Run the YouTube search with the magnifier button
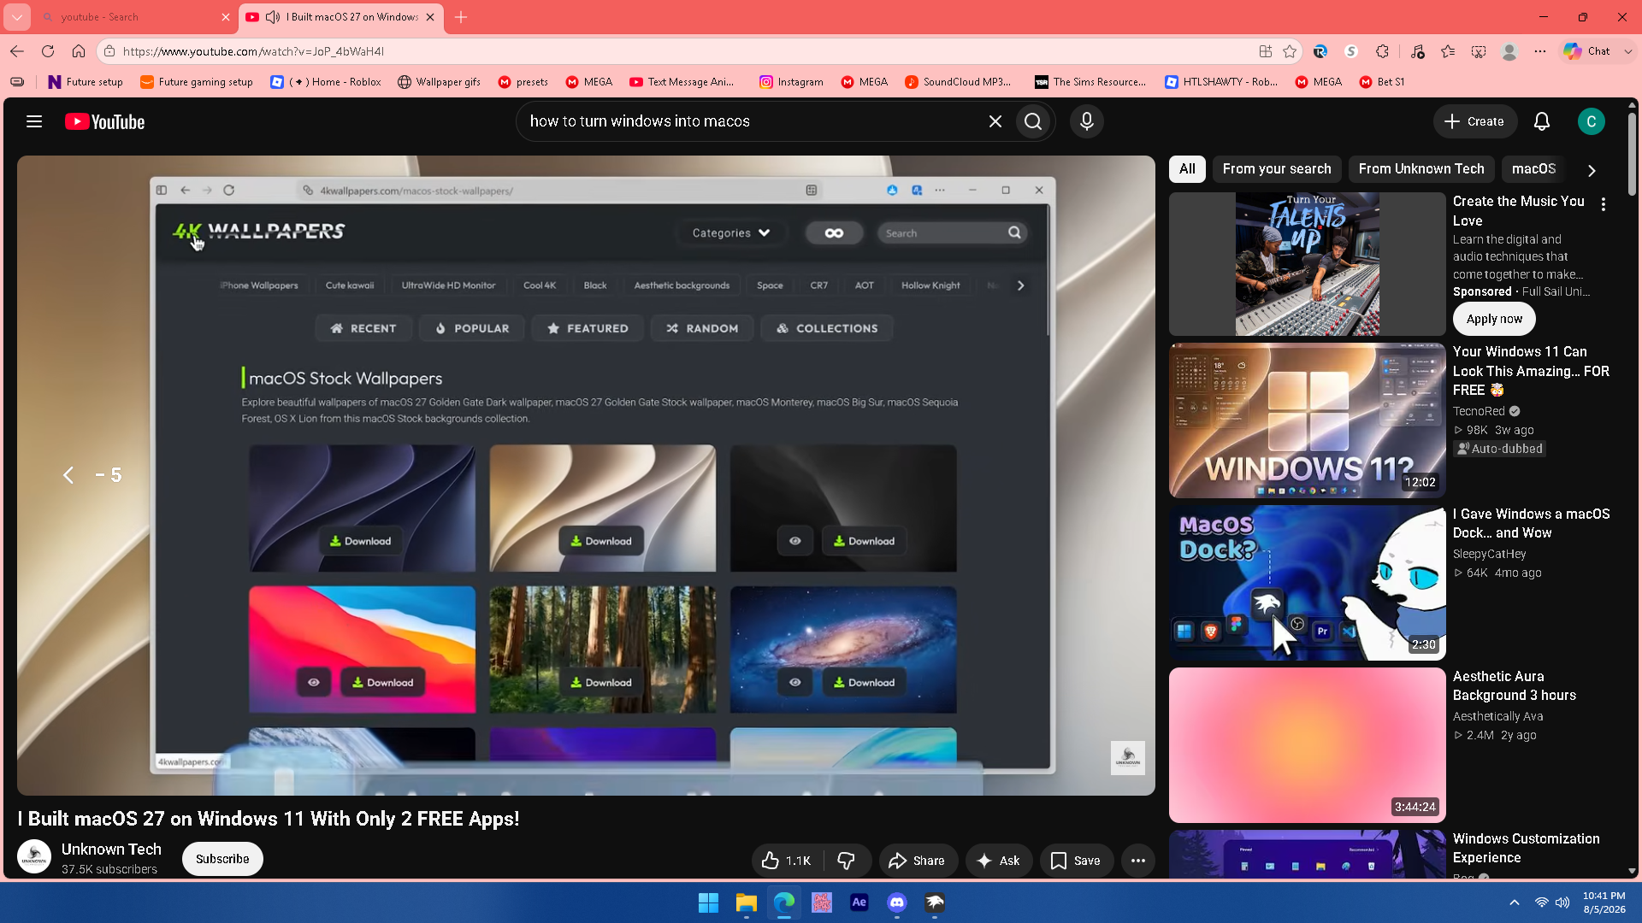This screenshot has height=923, width=1642. (1033, 121)
